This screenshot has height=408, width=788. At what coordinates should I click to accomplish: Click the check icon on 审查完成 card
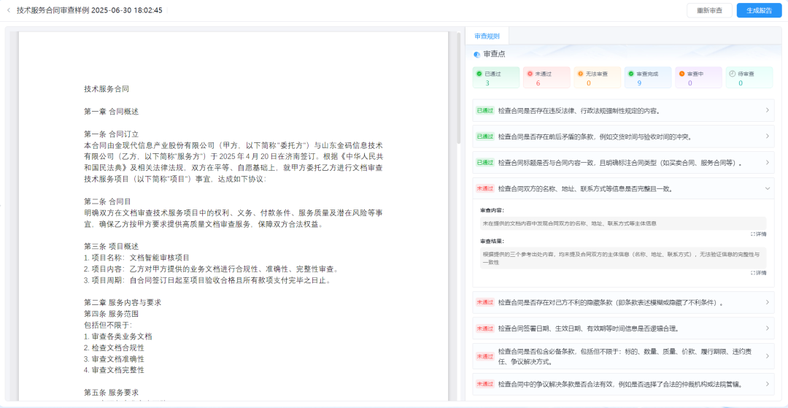click(631, 74)
